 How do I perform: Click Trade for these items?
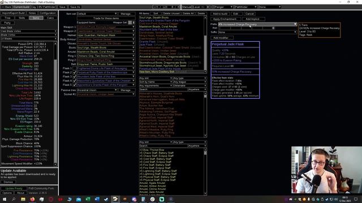click(106, 18)
